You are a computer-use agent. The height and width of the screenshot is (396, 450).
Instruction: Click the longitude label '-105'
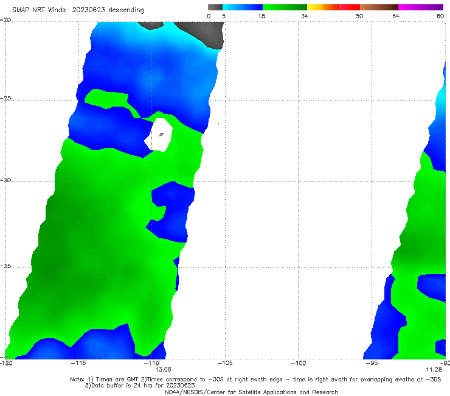[225, 363]
